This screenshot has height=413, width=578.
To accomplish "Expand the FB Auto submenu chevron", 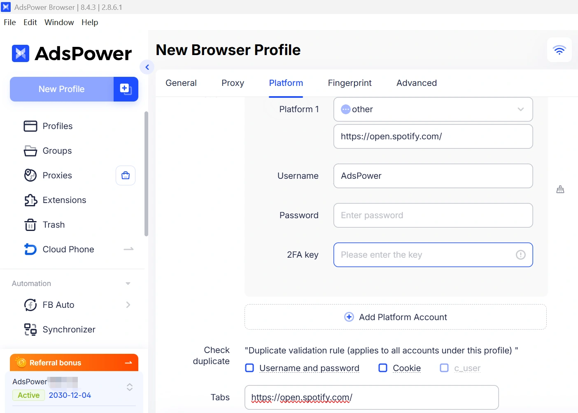I will (x=128, y=305).
